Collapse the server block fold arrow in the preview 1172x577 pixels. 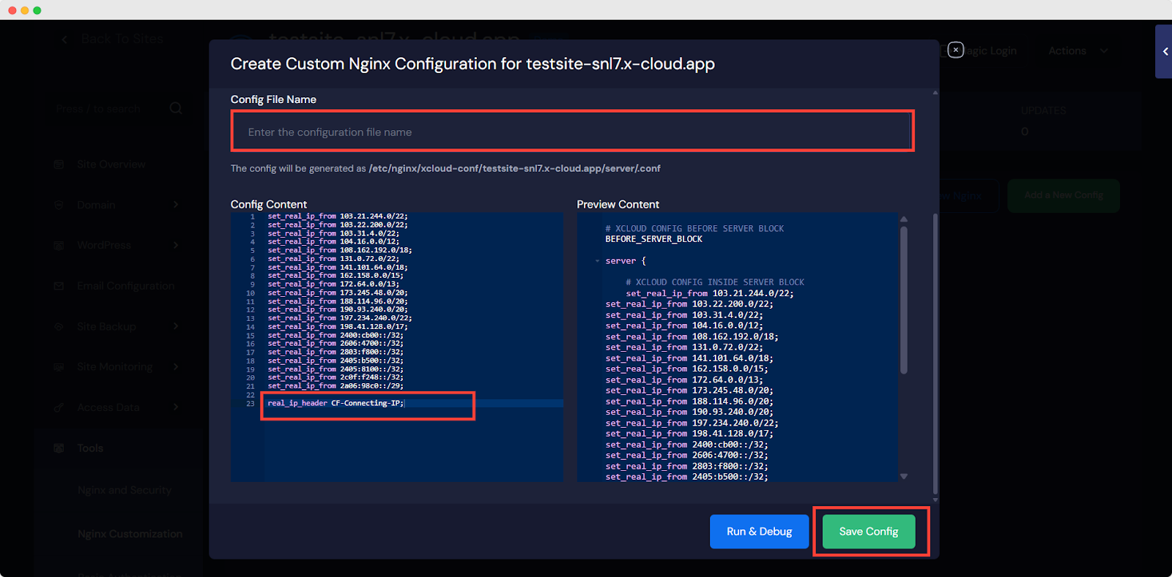pyautogui.click(x=598, y=261)
